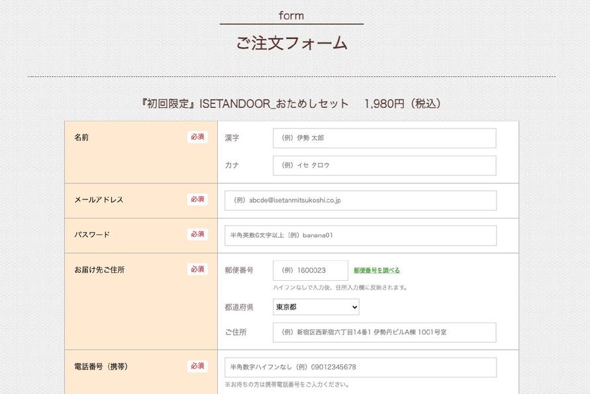This screenshot has width=590, height=394.
Task: Click the ISETANDOOR_おためしセット product title
Action: tap(291, 104)
